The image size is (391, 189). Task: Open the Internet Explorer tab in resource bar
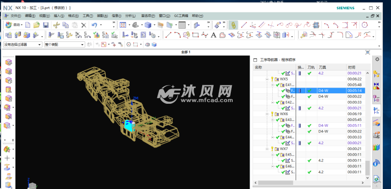[376, 179]
